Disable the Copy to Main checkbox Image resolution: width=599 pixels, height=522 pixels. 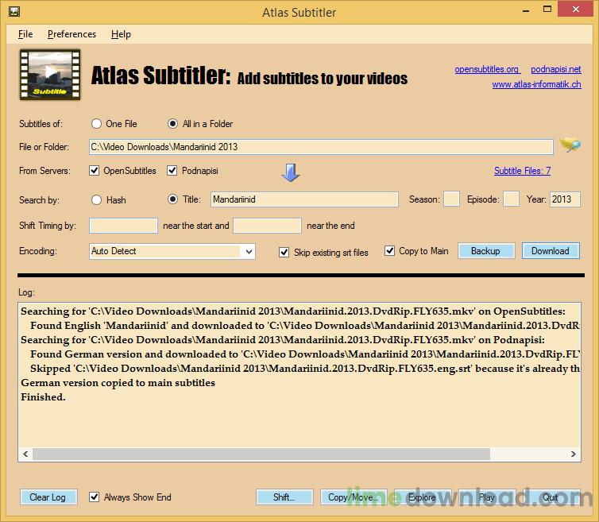point(389,251)
